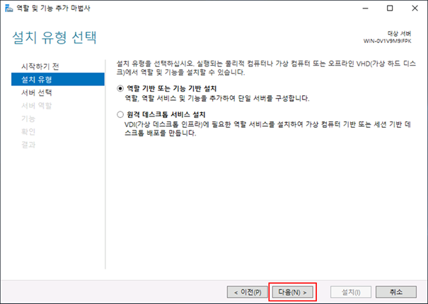
Task: Maximize the wizard window
Action: coord(390,8)
